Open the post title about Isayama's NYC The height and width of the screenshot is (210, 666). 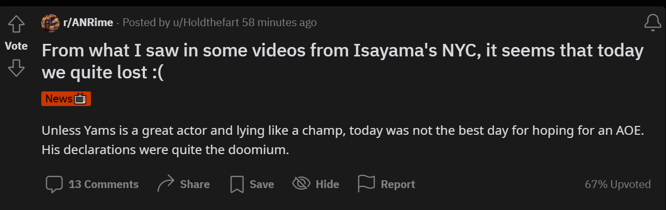pyautogui.click(x=342, y=61)
